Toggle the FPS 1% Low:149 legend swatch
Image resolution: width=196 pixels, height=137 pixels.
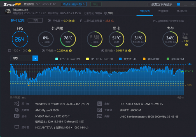coord(57,59)
